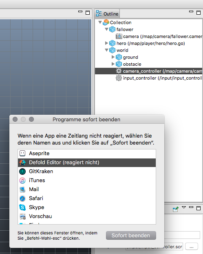Expand the obstacle node
This screenshot has height=254, width=203.
pos(113,64)
